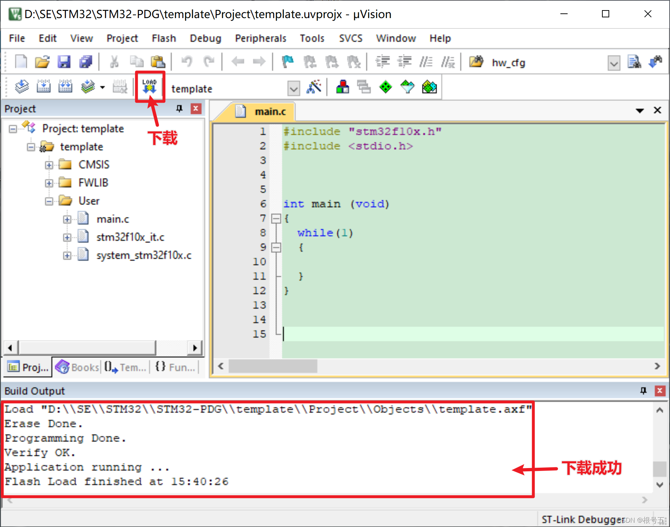Open the Pack Installer icon
This screenshot has height=527, width=670.
click(429, 87)
